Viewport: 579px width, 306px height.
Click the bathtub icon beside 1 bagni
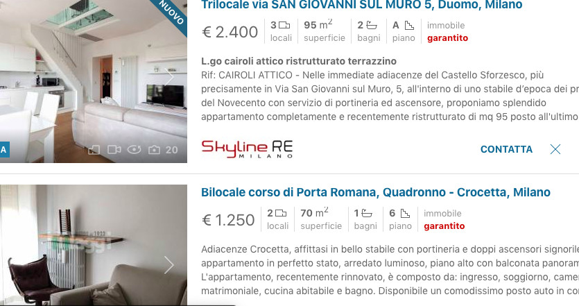367,213
